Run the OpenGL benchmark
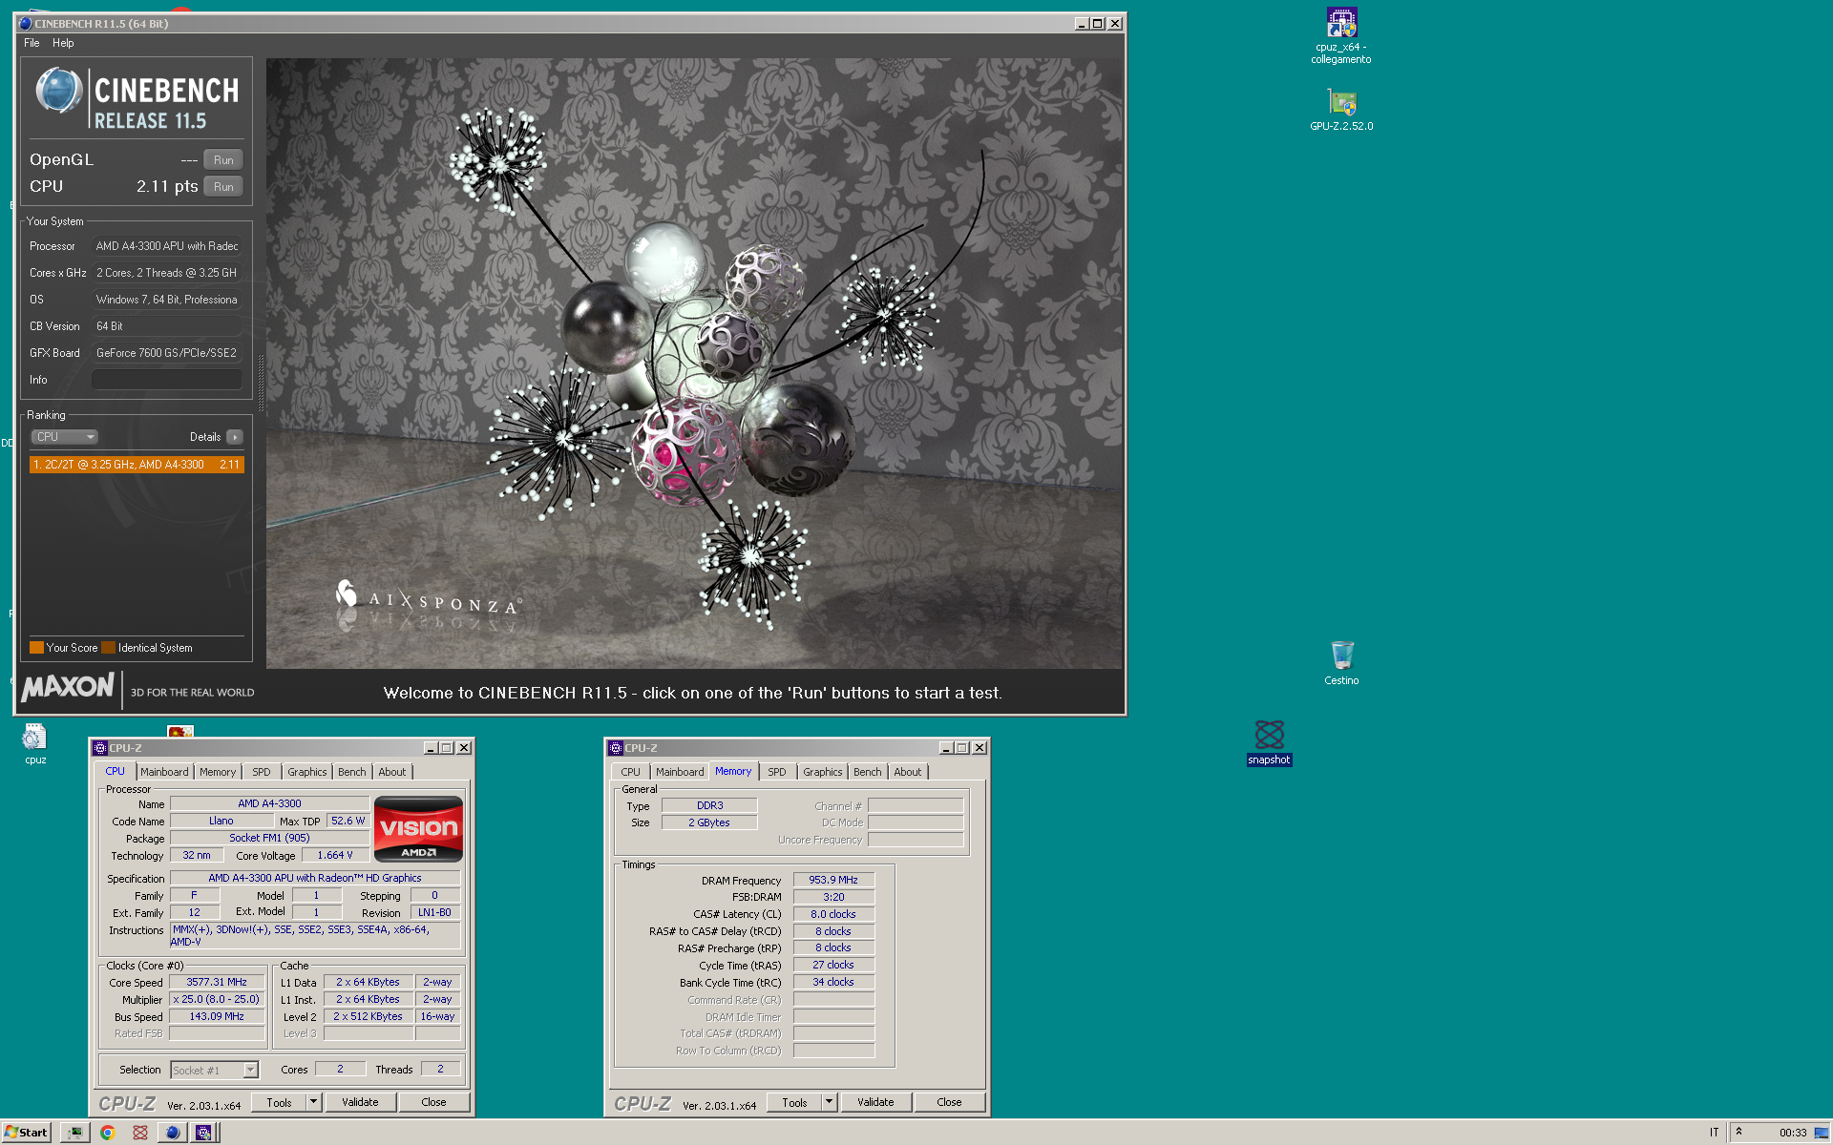This screenshot has width=1833, height=1145. click(223, 160)
